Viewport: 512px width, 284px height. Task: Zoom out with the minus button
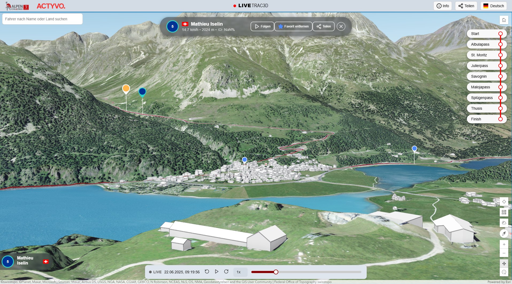504,253
